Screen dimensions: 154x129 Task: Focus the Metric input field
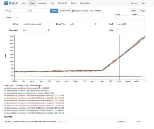36,24
